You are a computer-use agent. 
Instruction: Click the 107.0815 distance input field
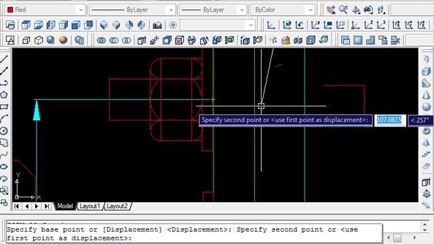point(390,120)
